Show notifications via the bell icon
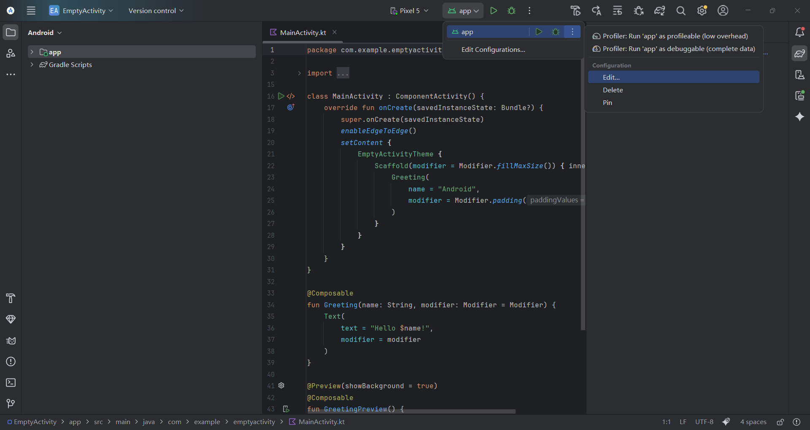810x430 pixels. click(x=800, y=32)
